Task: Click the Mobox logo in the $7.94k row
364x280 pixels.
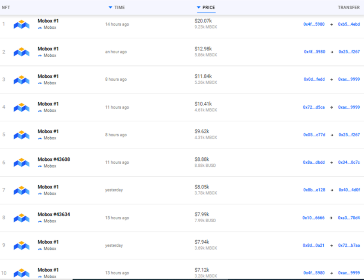Action: click(21, 245)
